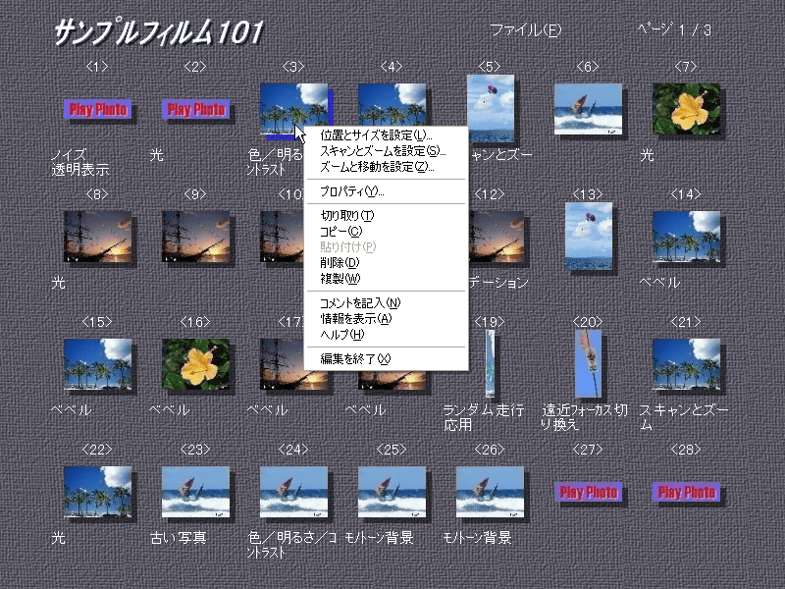Screen dimensions: 785x589
Task: Click 編集を終了 to exit editing
Action: point(355,358)
